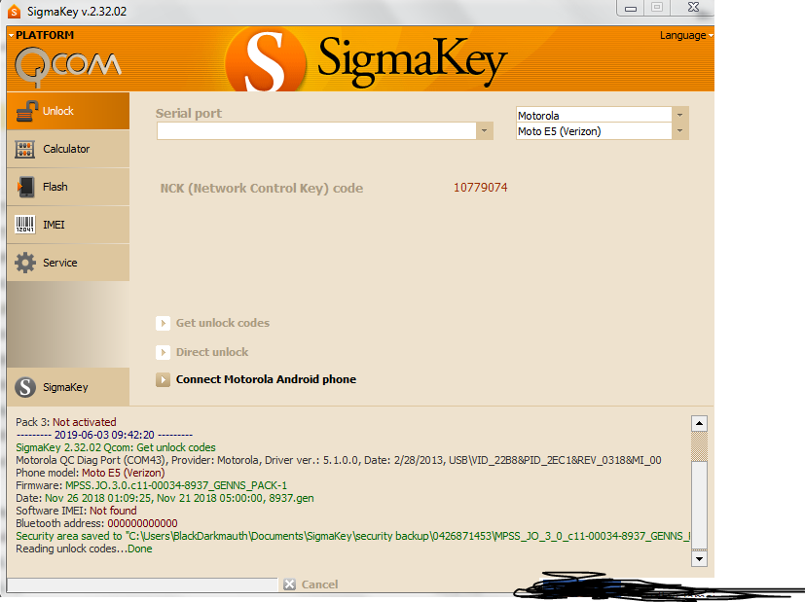Click the Serial port label

coord(189,114)
